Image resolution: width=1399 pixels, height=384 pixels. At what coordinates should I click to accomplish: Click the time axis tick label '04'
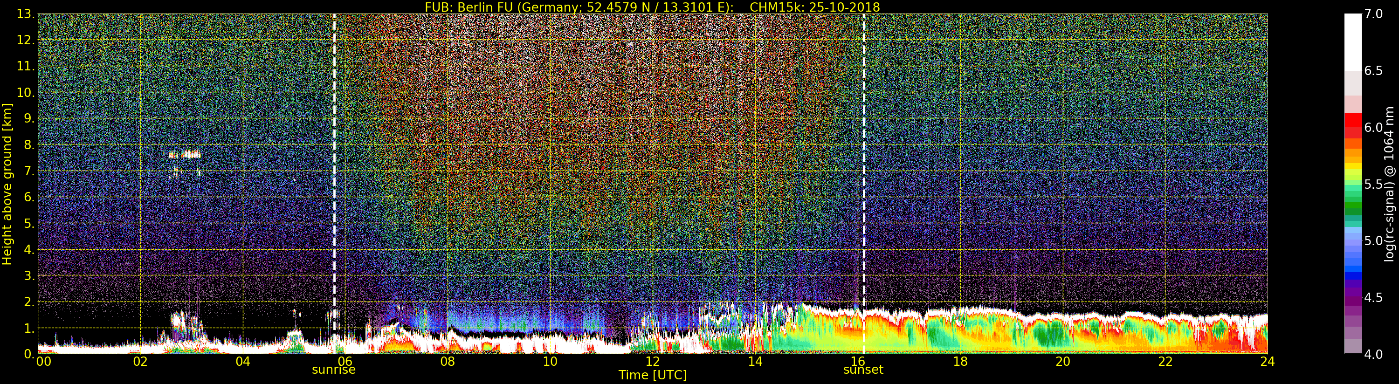(243, 361)
